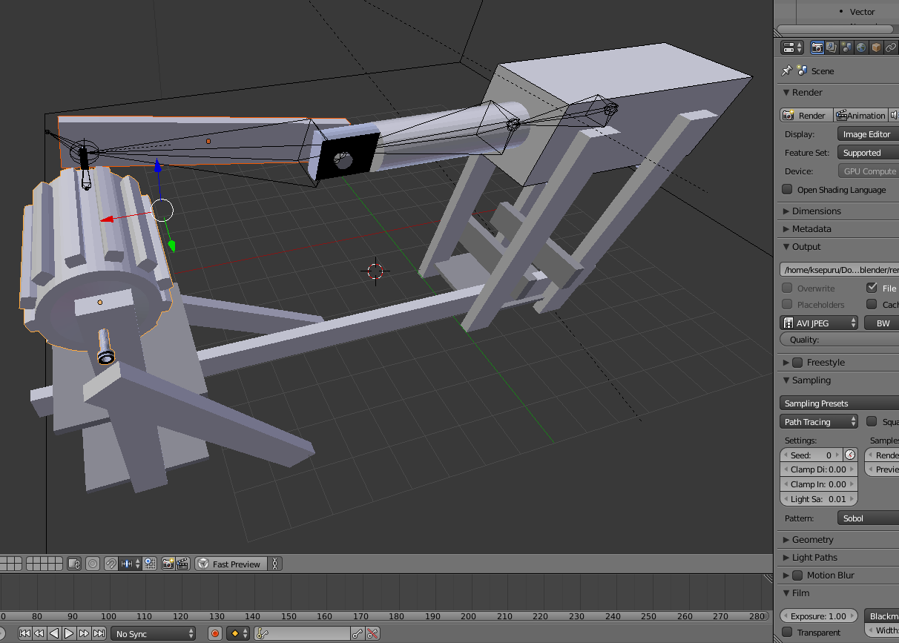Click the Animation render button

click(x=860, y=115)
